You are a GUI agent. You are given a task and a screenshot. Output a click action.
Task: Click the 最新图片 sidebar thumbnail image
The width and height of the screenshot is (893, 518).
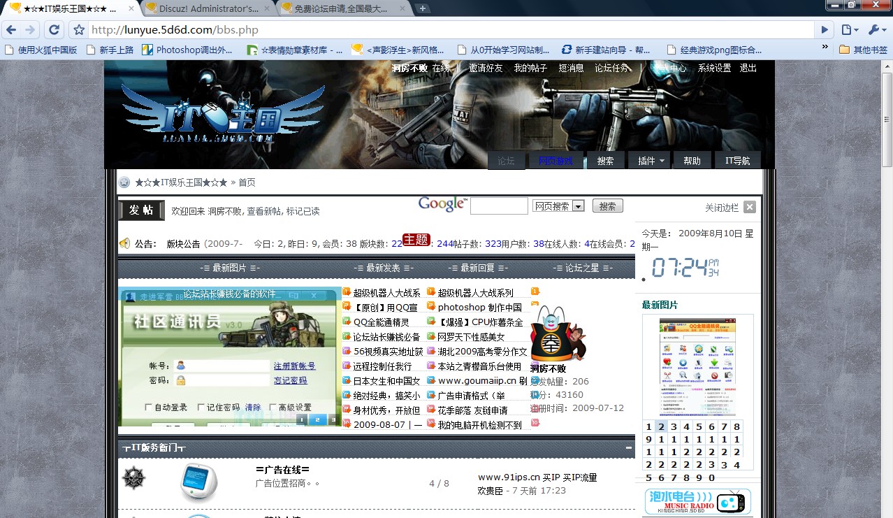pos(697,367)
